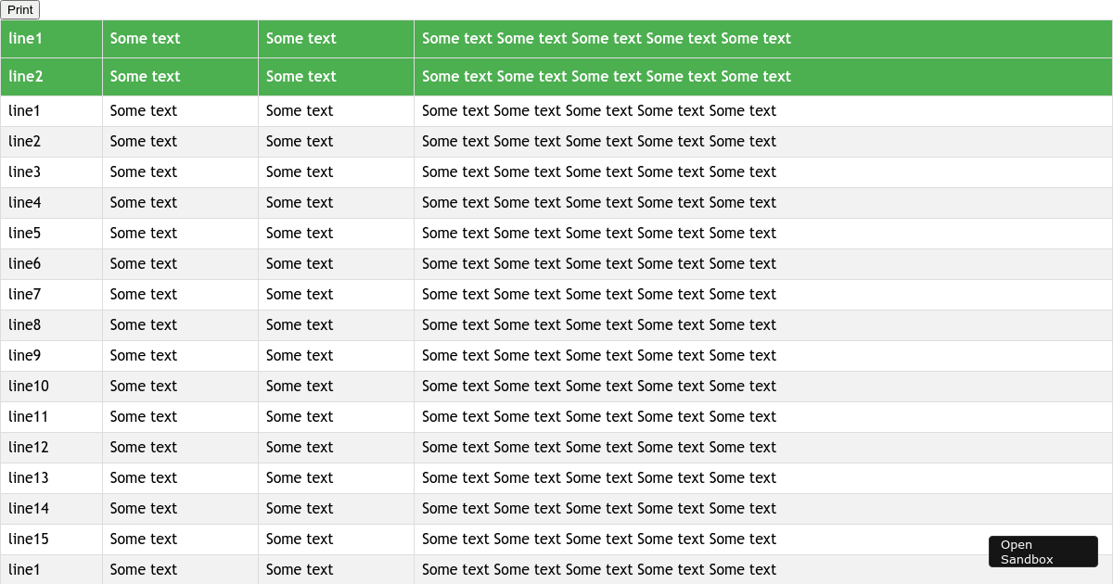Click the first header's Some text cell
1113x584 pixels.
tap(144, 38)
